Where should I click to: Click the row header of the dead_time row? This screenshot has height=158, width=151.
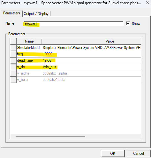pos(13,60)
